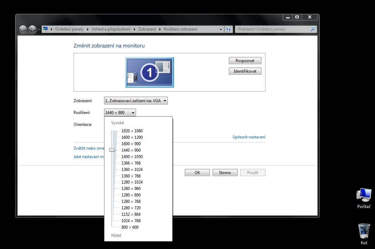Choose 1920 × 1080 resolution
The width and height of the screenshot is (375, 249).
(x=132, y=131)
